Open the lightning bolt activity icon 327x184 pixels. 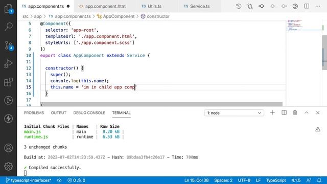tap(8, 119)
